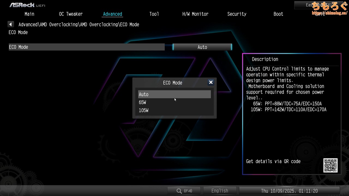Click the ASRock UEFI logo
The image size is (349, 196).
[27, 5]
